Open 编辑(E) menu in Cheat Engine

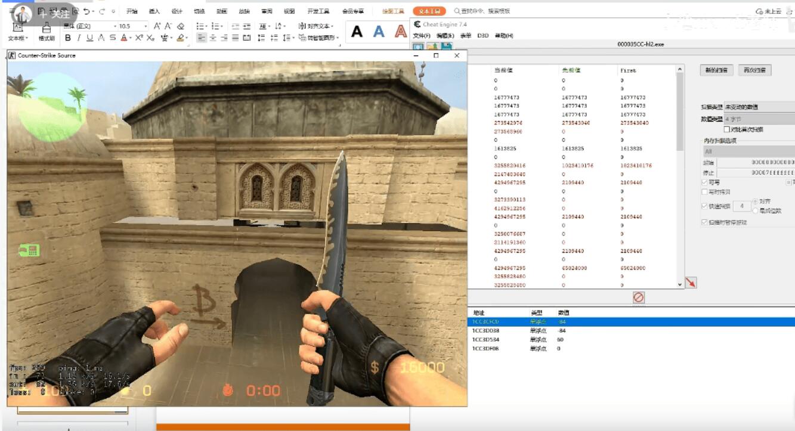(x=446, y=36)
